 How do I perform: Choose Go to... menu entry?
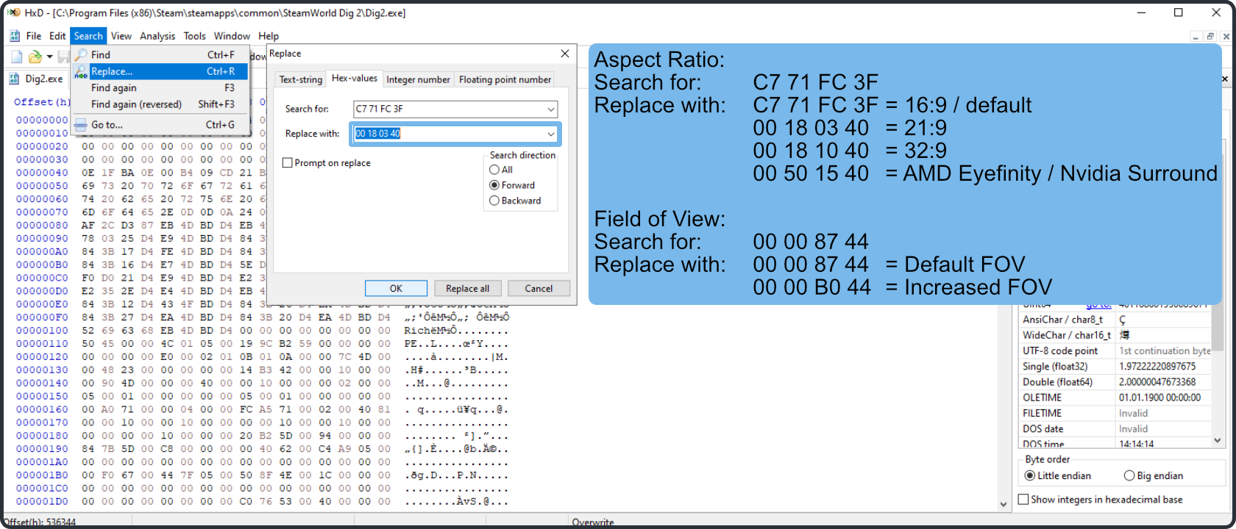pos(160,125)
